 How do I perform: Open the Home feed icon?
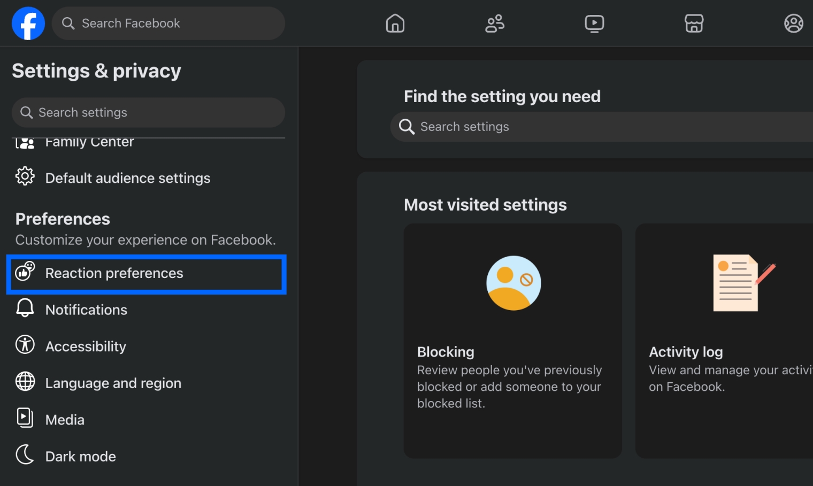[x=395, y=23]
